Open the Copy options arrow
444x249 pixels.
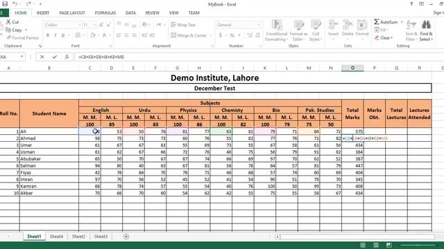click(x=26, y=30)
